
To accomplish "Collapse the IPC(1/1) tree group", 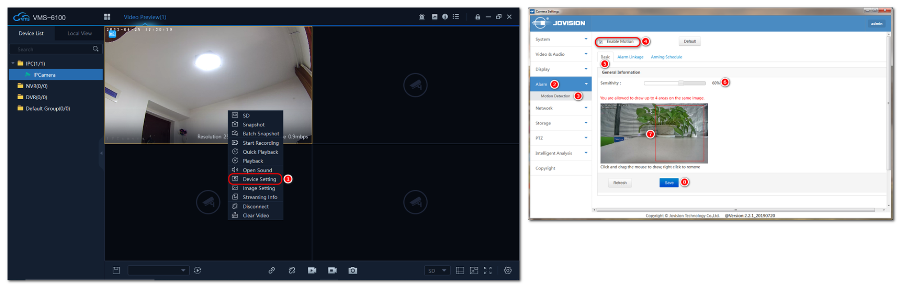I will click(x=13, y=63).
